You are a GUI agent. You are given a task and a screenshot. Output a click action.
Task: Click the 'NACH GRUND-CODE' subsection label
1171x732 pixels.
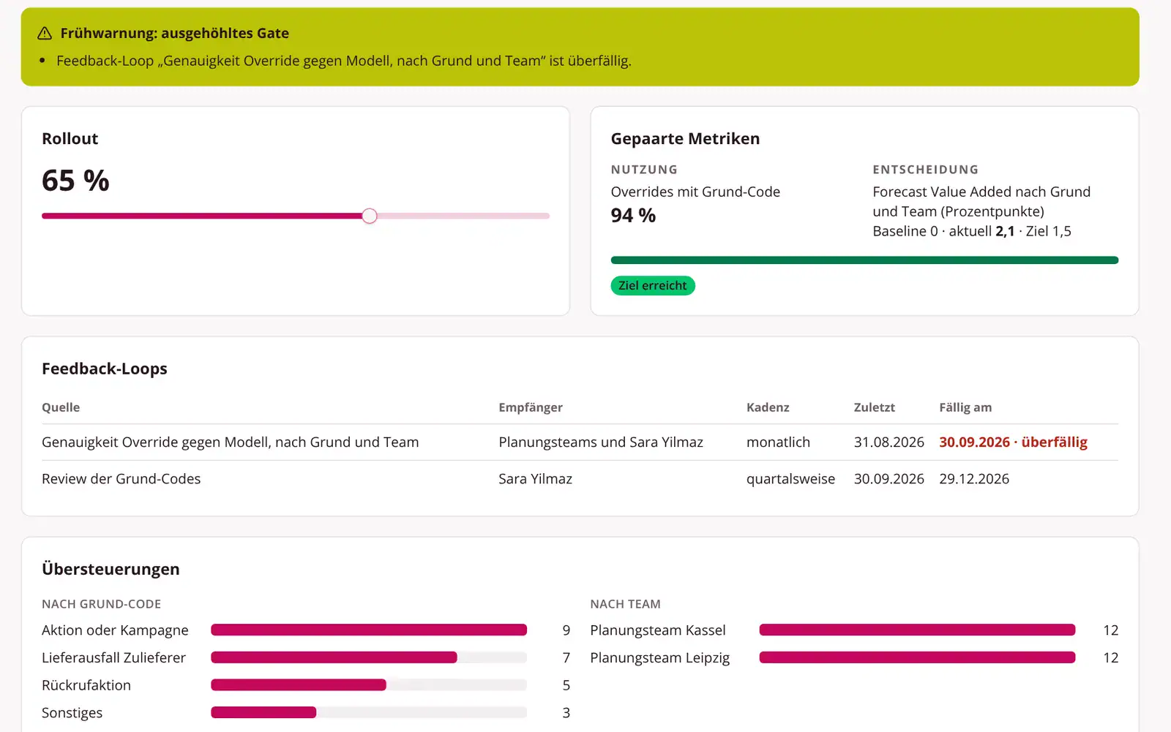point(101,604)
